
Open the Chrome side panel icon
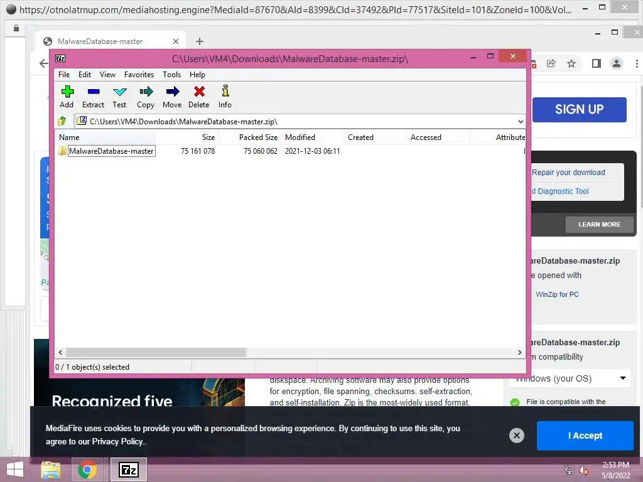pos(597,63)
